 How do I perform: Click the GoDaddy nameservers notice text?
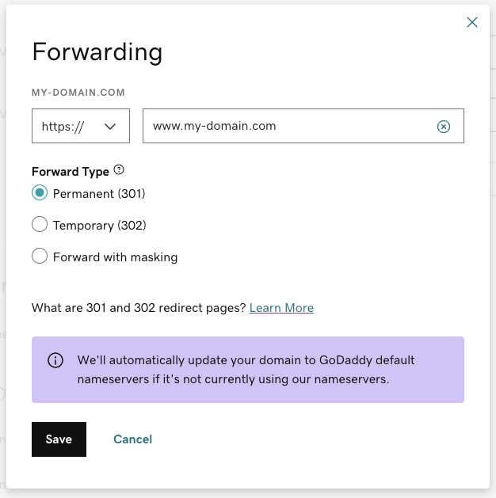tap(246, 370)
